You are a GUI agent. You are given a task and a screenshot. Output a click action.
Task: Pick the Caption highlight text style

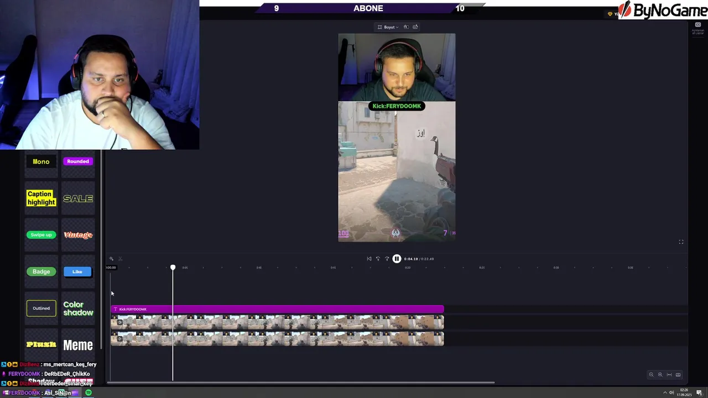pyautogui.click(x=41, y=198)
